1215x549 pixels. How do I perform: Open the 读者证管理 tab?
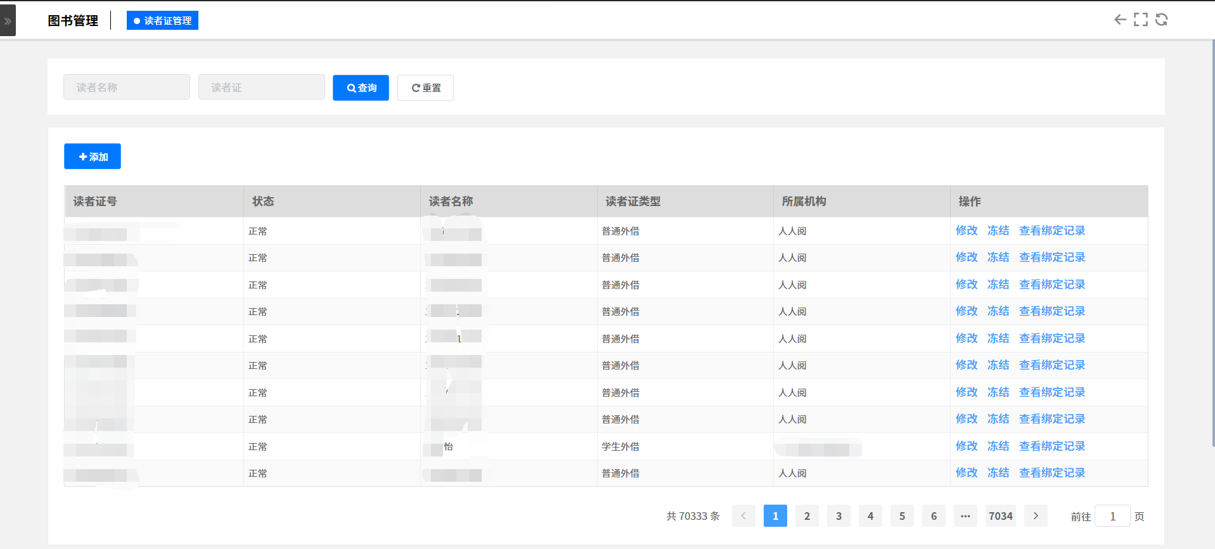click(162, 21)
